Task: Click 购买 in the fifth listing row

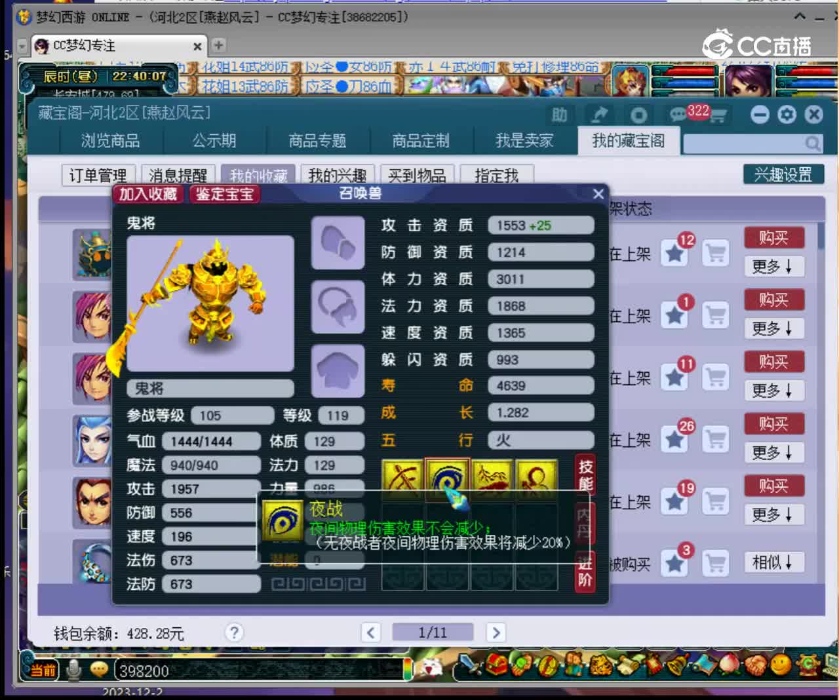Action: pyautogui.click(x=774, y=486)
